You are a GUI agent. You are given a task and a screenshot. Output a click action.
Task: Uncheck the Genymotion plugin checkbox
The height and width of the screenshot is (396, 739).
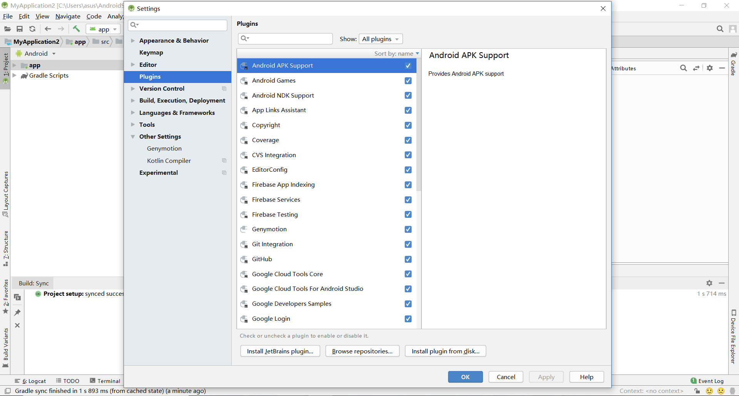click(x=408, y=229)
